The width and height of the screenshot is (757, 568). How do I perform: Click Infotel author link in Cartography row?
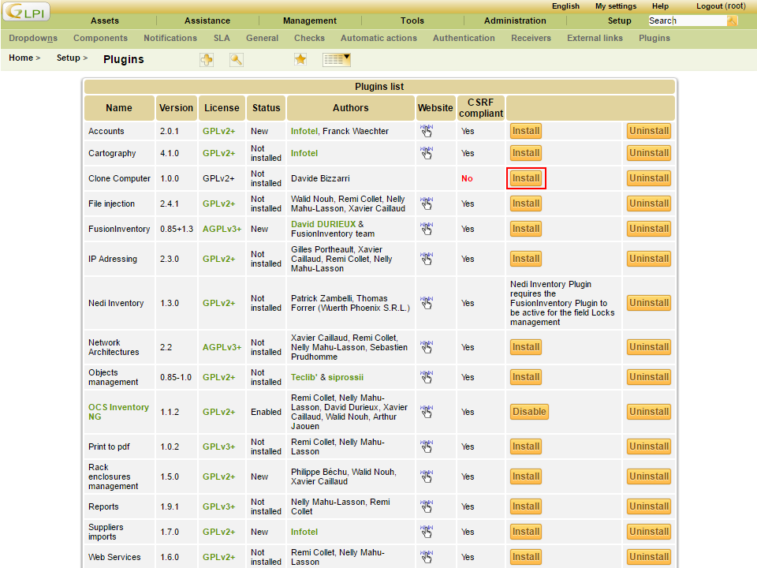click(x=304, y=153)
